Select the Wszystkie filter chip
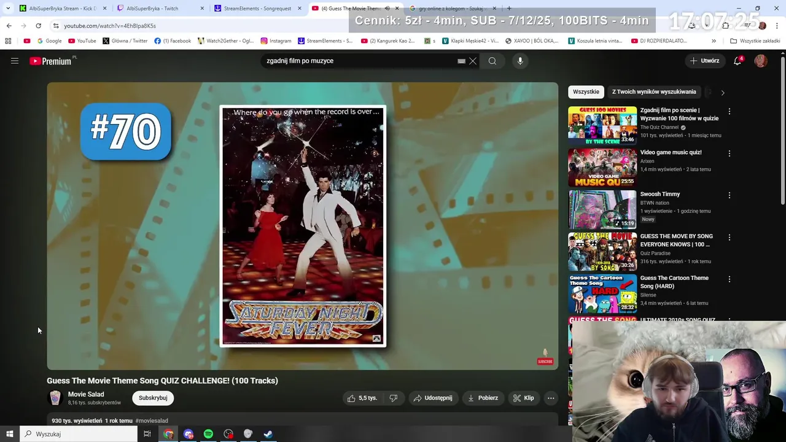This screenshot has width=786, height=442. [586, 92]
